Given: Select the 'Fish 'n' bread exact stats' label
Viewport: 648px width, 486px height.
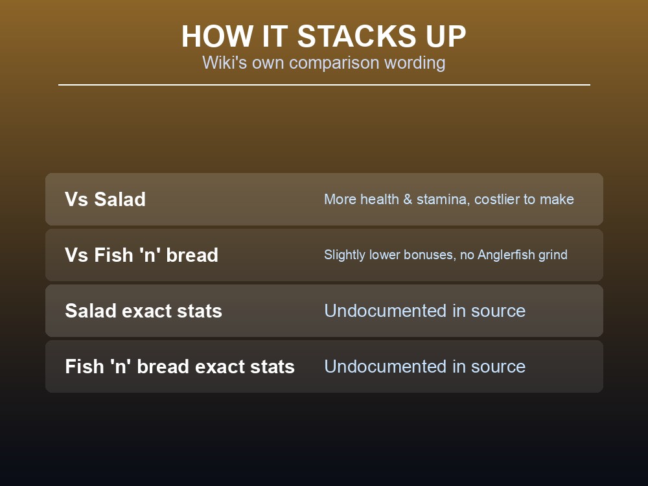Looking at the screenshot, I should tap(179, 367).
